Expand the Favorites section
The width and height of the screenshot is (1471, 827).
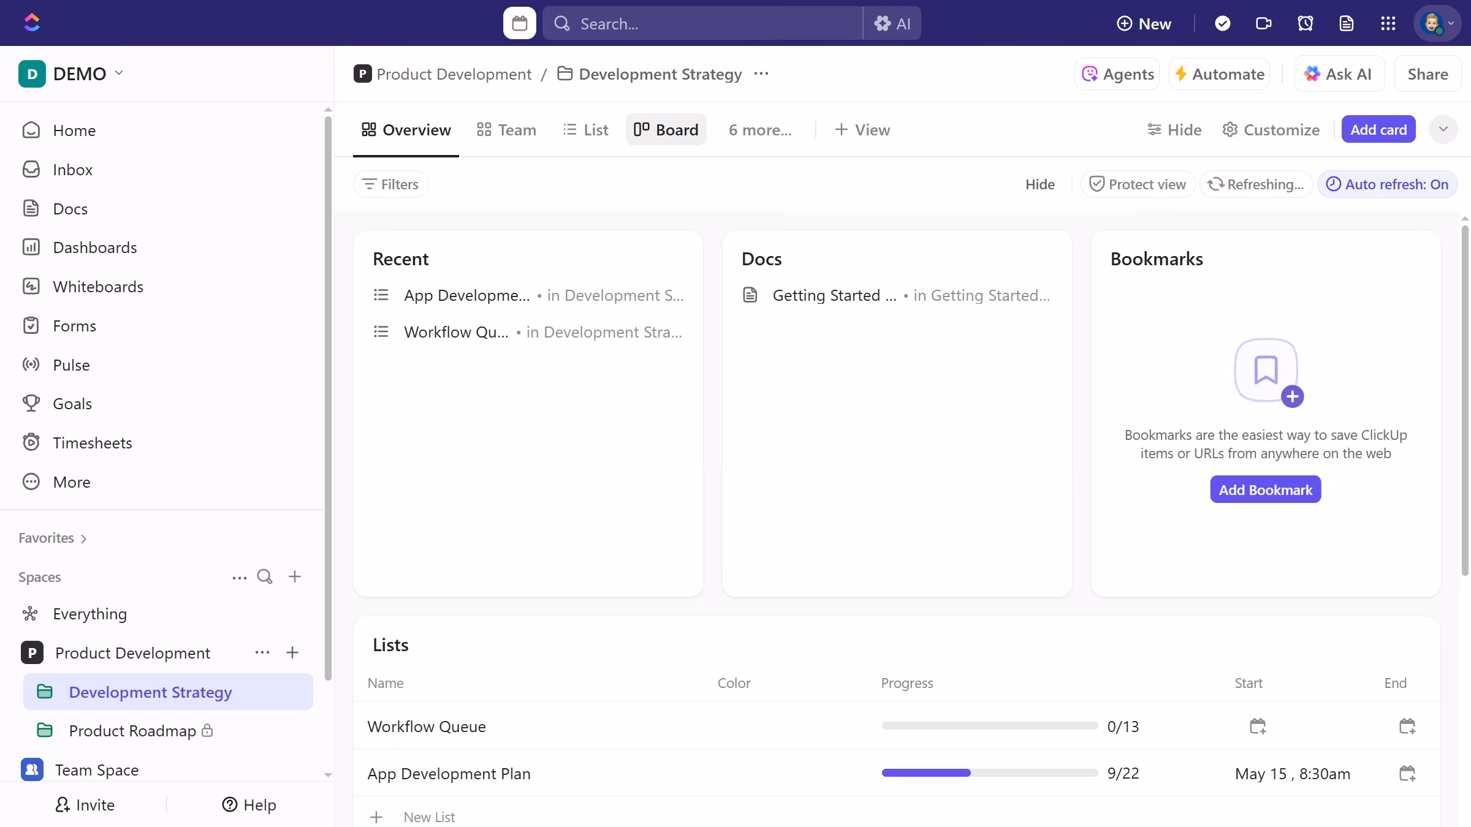[53, 538]
